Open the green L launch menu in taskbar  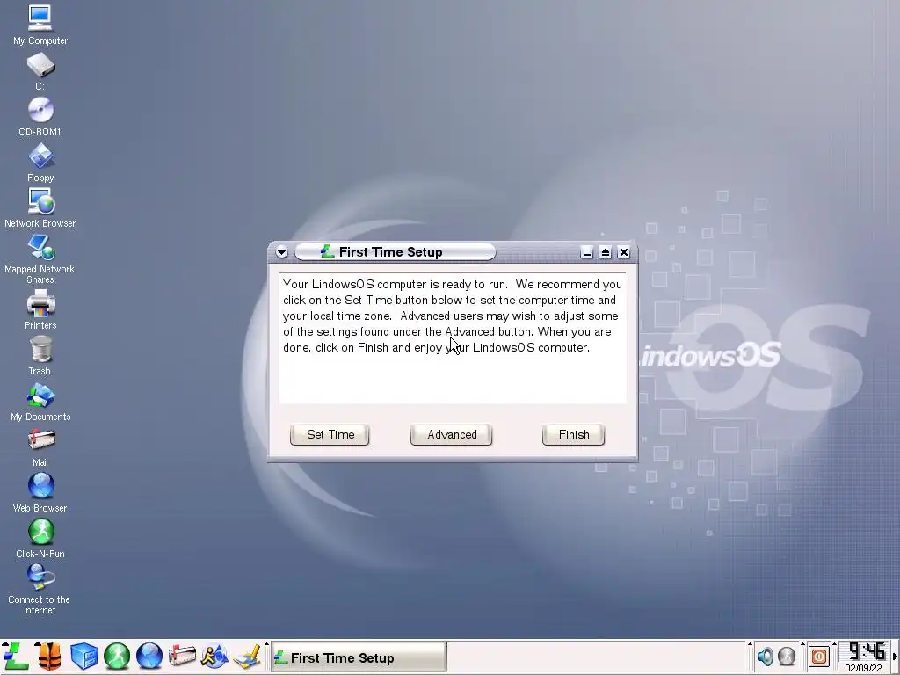(x=16, y=656)
